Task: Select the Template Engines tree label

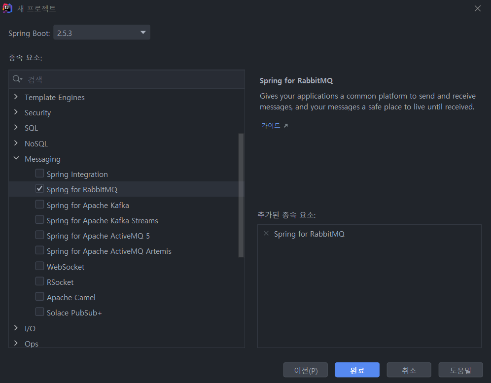Action: click(x=55, y=98)
